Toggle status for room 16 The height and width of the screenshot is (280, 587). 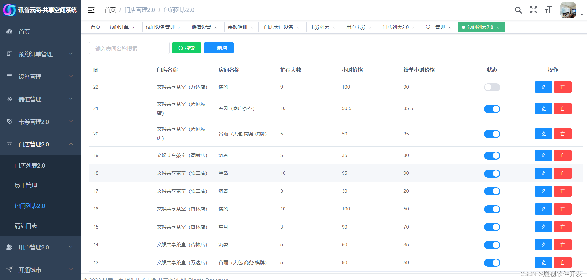pyautogui.click(x=492, y=209)
